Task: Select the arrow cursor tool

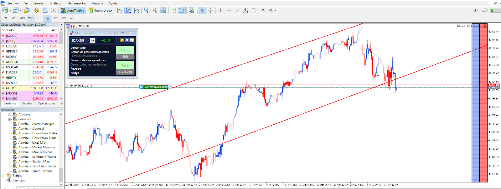Action: [x=202, y=10]
